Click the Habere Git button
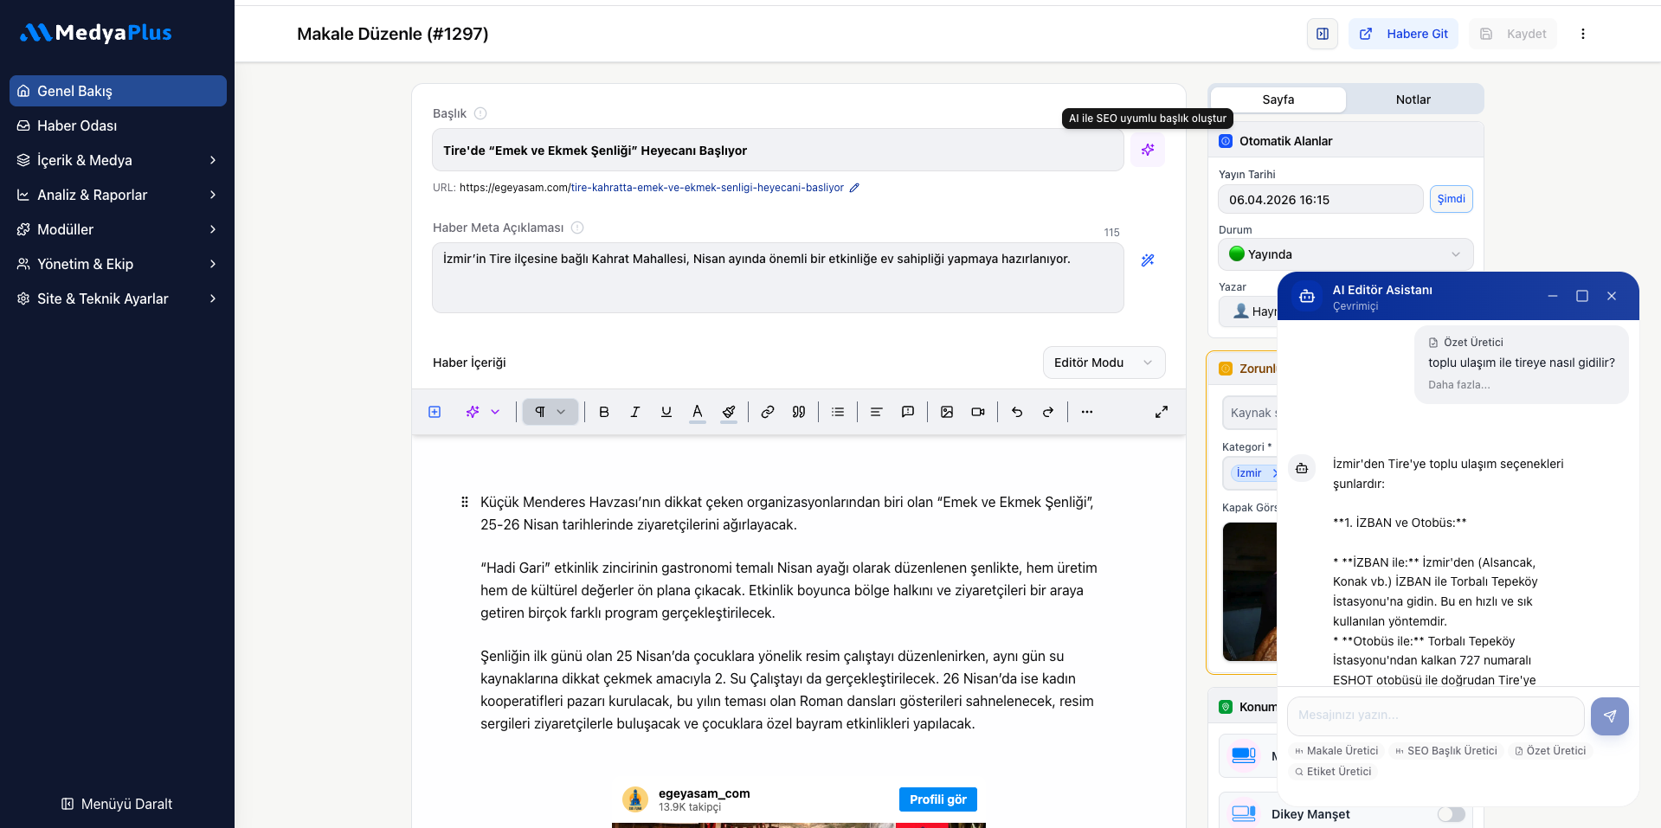This screenshot has height=828, width=1661. point(1403,34)
